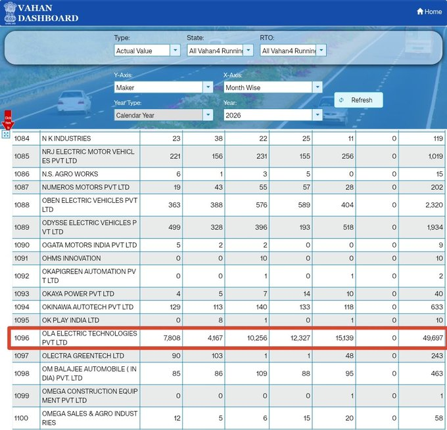Click Ola Electric value 12,327

point(300,337)
